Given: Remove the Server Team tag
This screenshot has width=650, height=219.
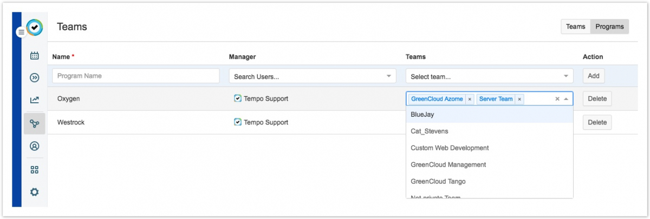Looking at the screenshot, I should click(x=519, y=99).
